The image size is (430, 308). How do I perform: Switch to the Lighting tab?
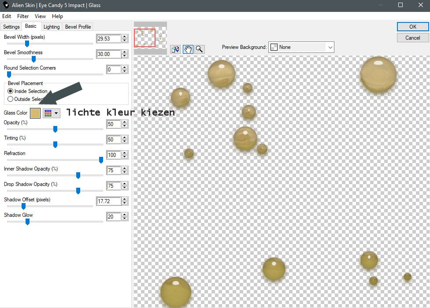tap(52, 27)
